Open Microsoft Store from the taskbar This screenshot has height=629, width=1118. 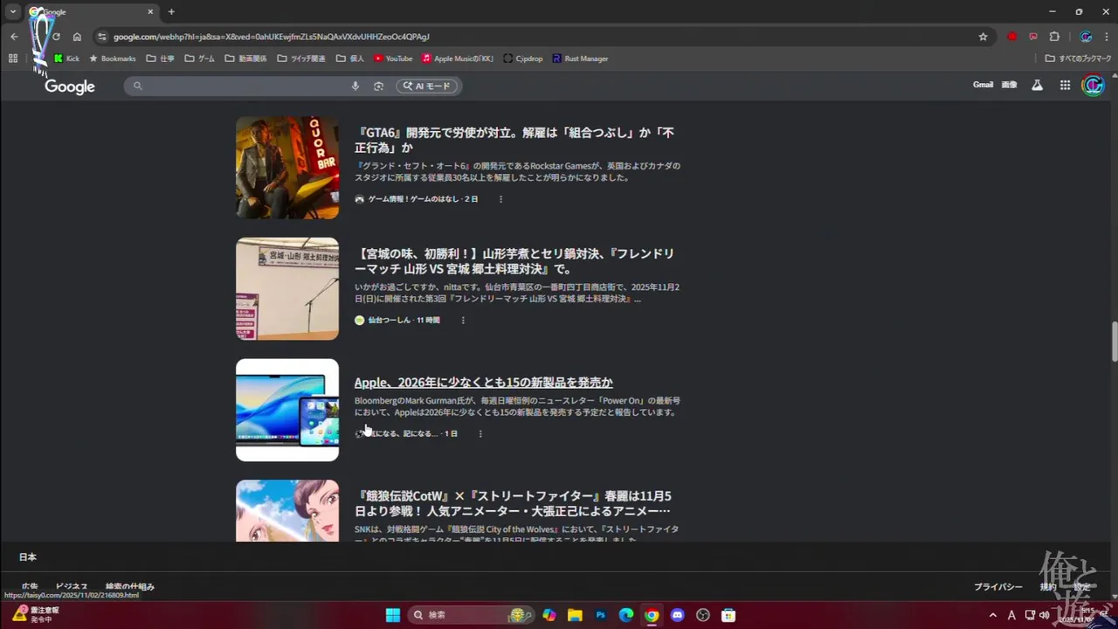[728, 615]
